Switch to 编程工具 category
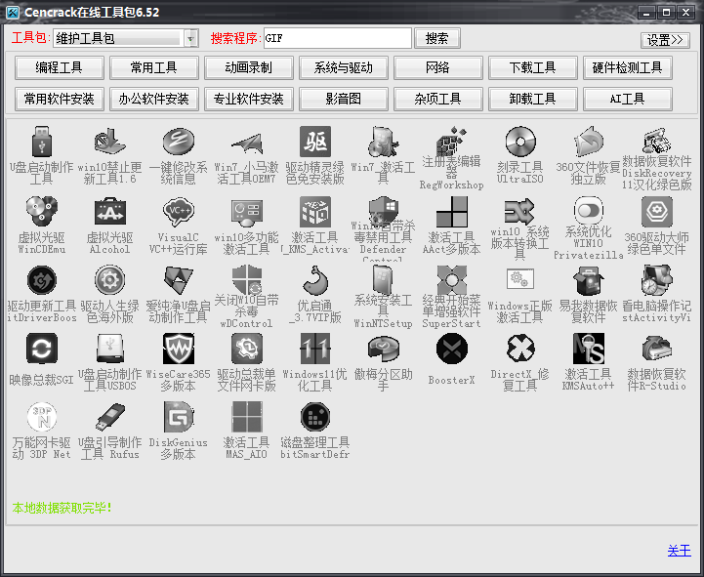This screenshot has height=577, width=704. [60, 67]
